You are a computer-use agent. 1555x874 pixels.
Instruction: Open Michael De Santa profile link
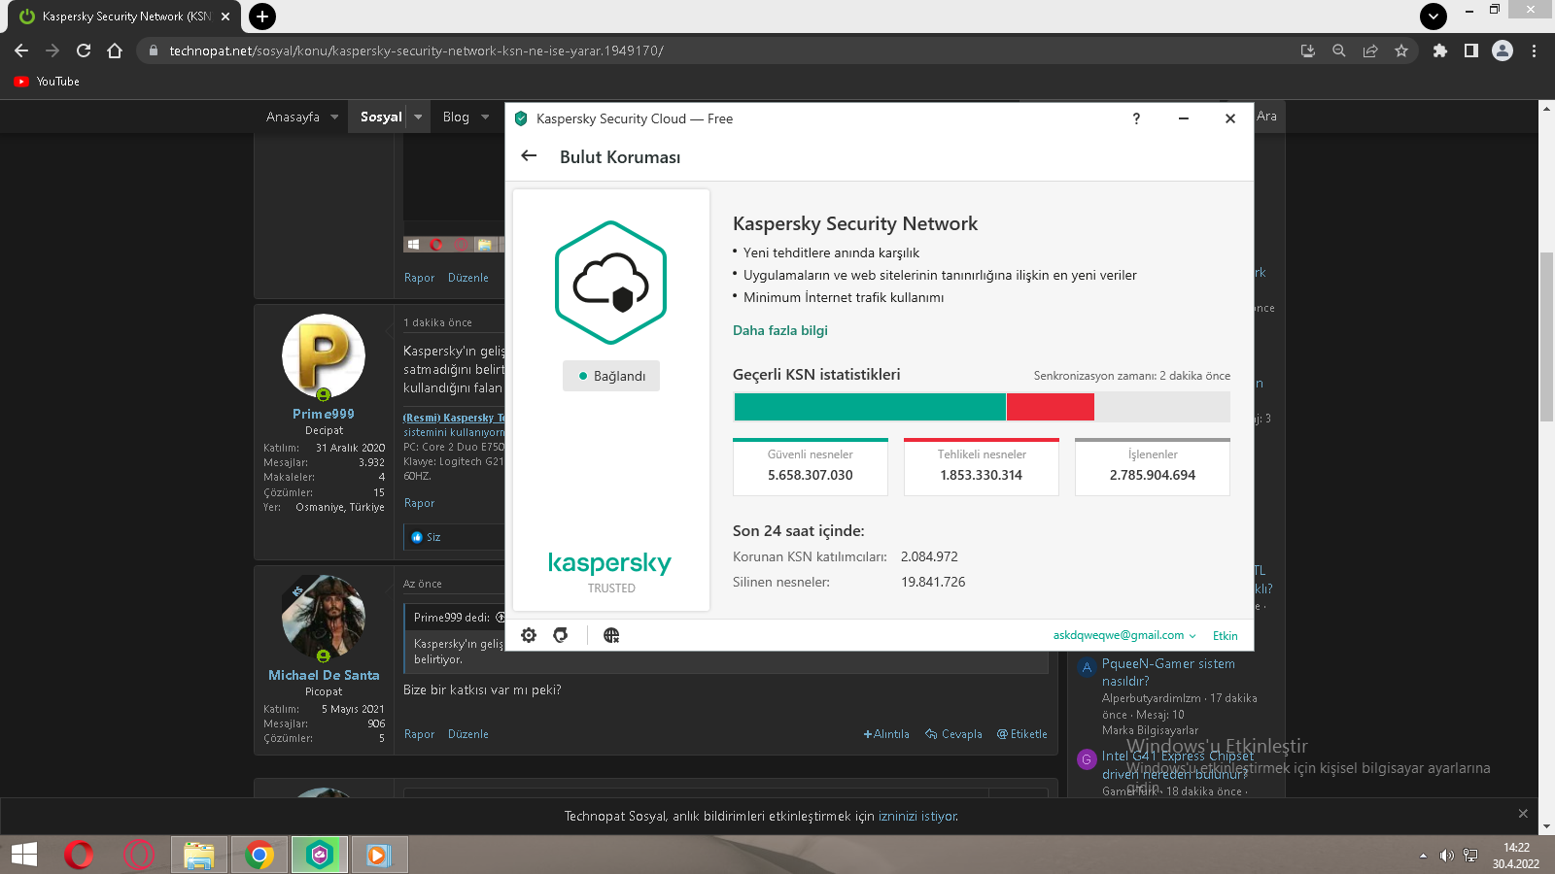[x=324, y=675]
